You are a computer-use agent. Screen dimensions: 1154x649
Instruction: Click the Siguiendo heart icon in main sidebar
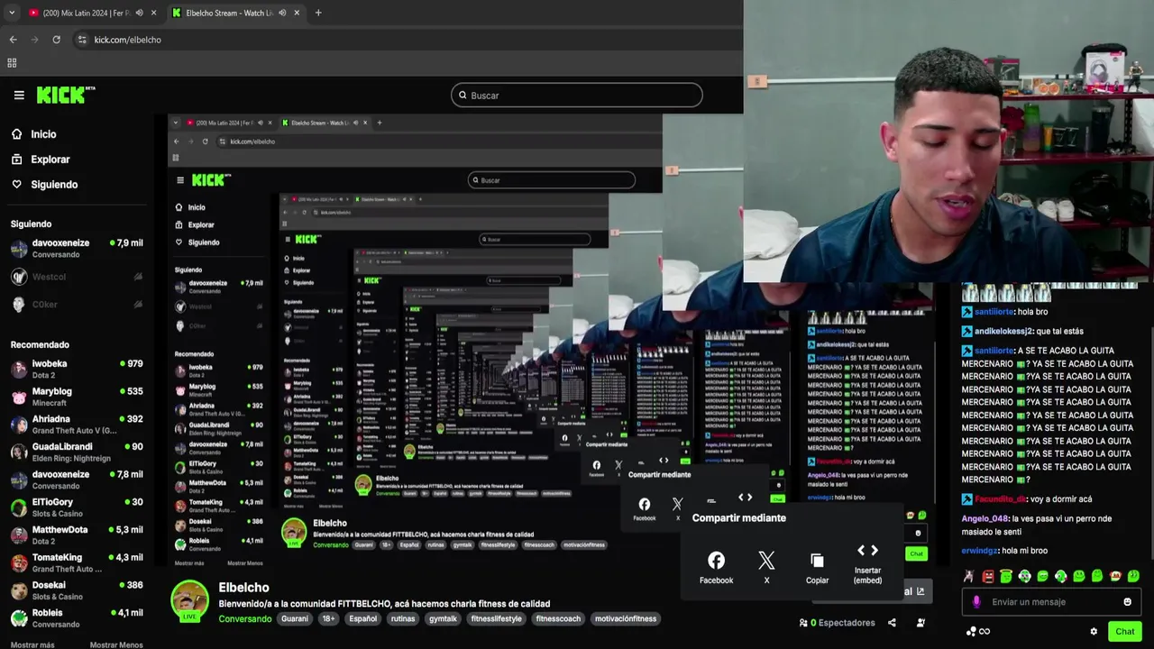click(x=16, y=185)
